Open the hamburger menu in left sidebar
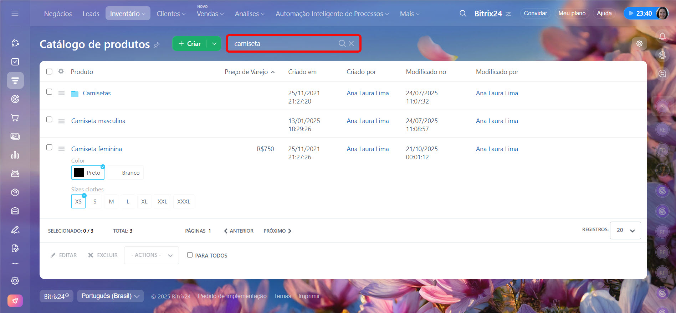Screen dimensions: 676x313 (15, 13)
